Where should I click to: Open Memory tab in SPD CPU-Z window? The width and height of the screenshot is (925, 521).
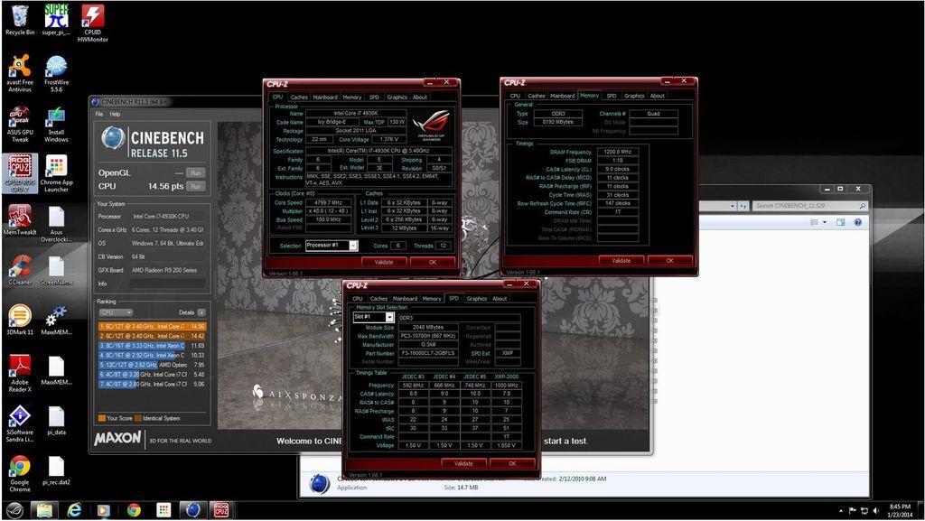[x=432, y=298]
